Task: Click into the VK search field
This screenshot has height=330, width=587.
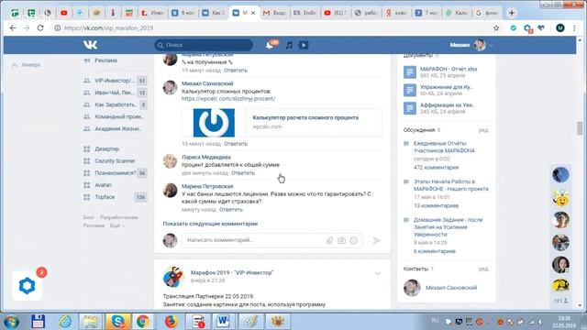Action: (204, 45)
